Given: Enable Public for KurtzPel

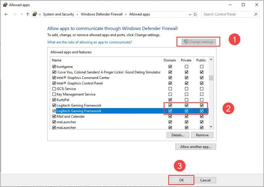Looking at the screenshot, I should [202, 100].
